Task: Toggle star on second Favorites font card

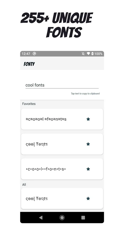Action: coord(88,144)
